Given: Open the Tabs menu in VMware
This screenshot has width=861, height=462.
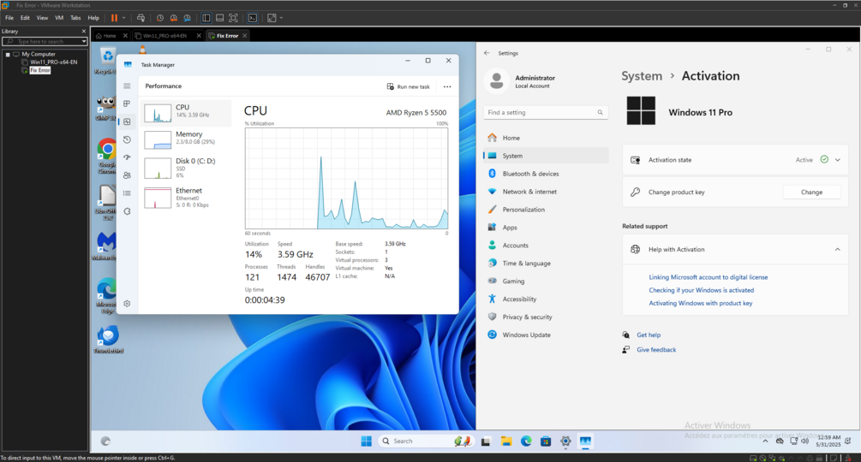Looking at the screenshot, I should click(x=75, y=18).
